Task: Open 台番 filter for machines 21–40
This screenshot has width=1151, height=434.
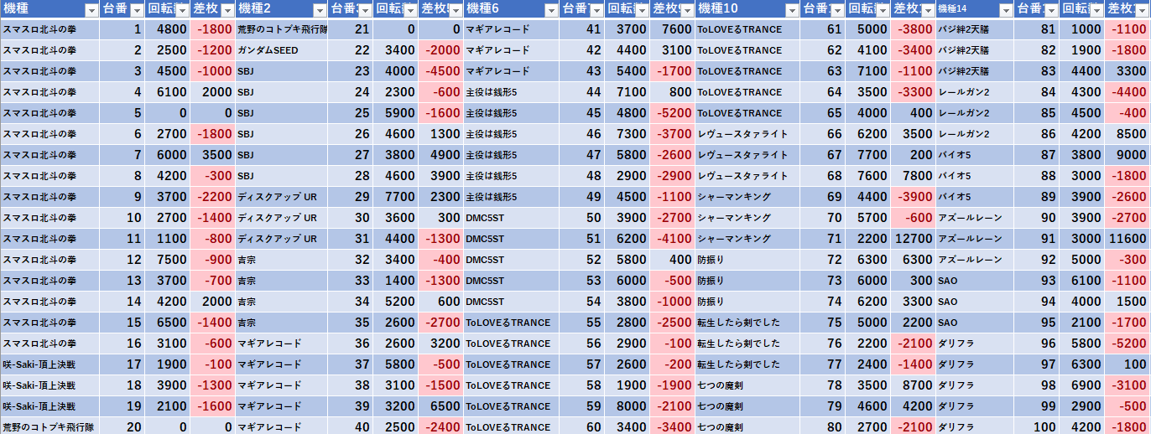Action: point(363,11)
